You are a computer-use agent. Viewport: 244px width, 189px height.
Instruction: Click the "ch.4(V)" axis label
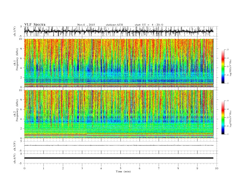tap(15, 158)
